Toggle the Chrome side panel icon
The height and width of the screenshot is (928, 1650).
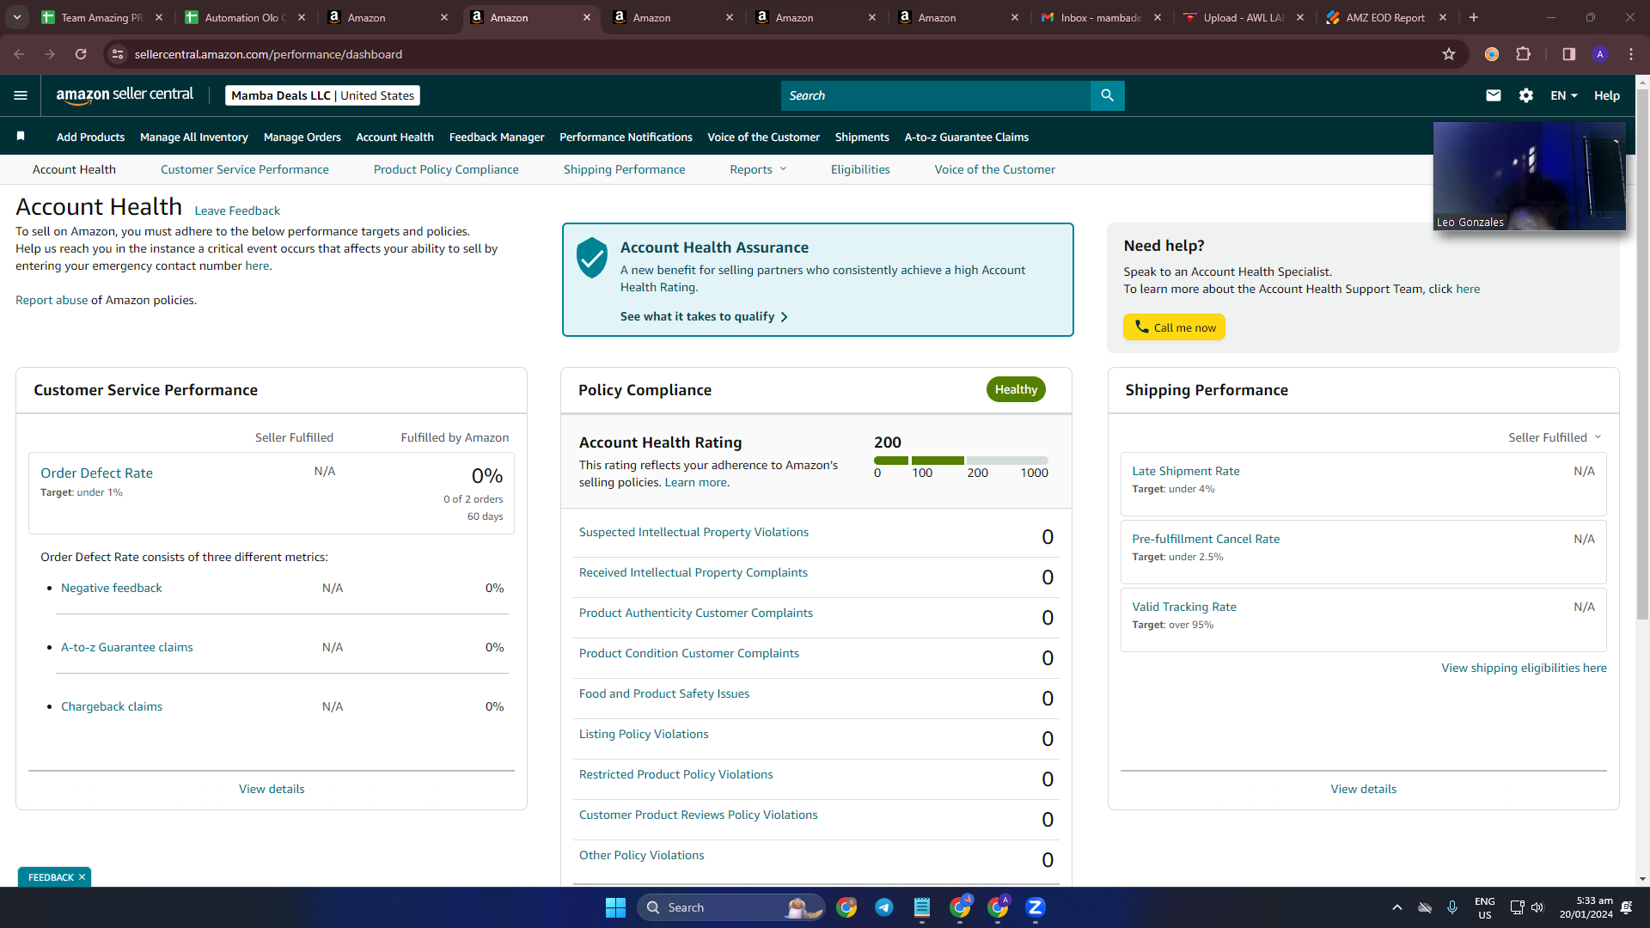pos(1568,54)
